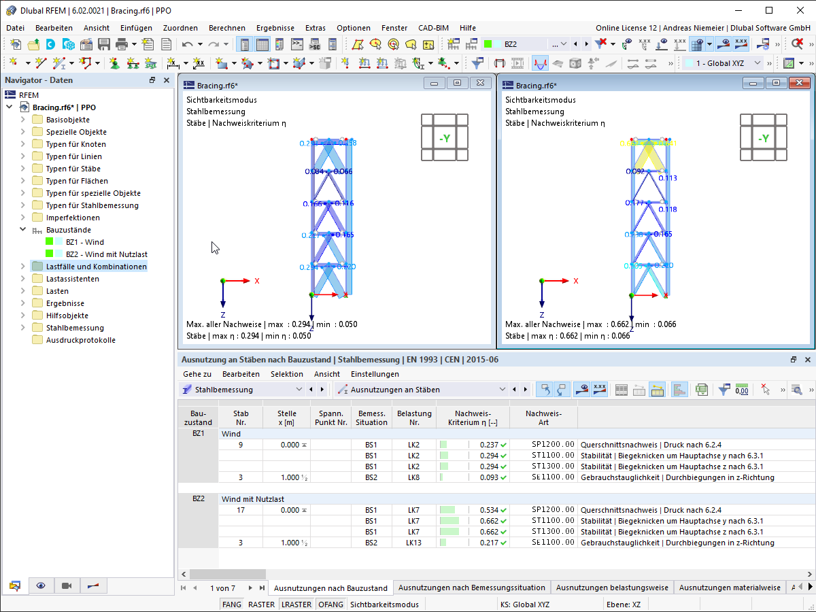The width and height of the screenshot is (816, 612).
Task: Select next construction stage arrow in toolbar
Action: tap(587, 44)
